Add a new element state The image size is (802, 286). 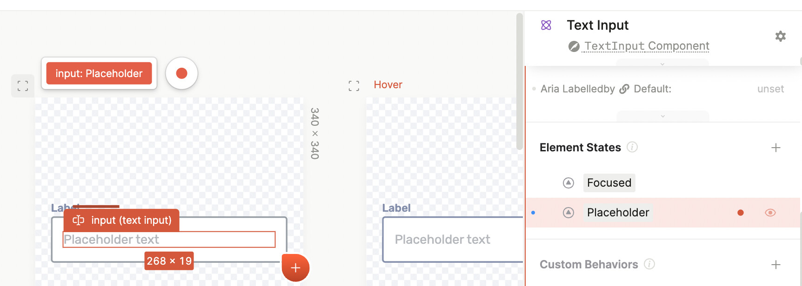pyautogui.click(x=775, y=148)
